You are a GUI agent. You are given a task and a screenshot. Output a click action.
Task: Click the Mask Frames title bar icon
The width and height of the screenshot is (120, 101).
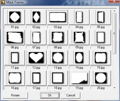3,2
